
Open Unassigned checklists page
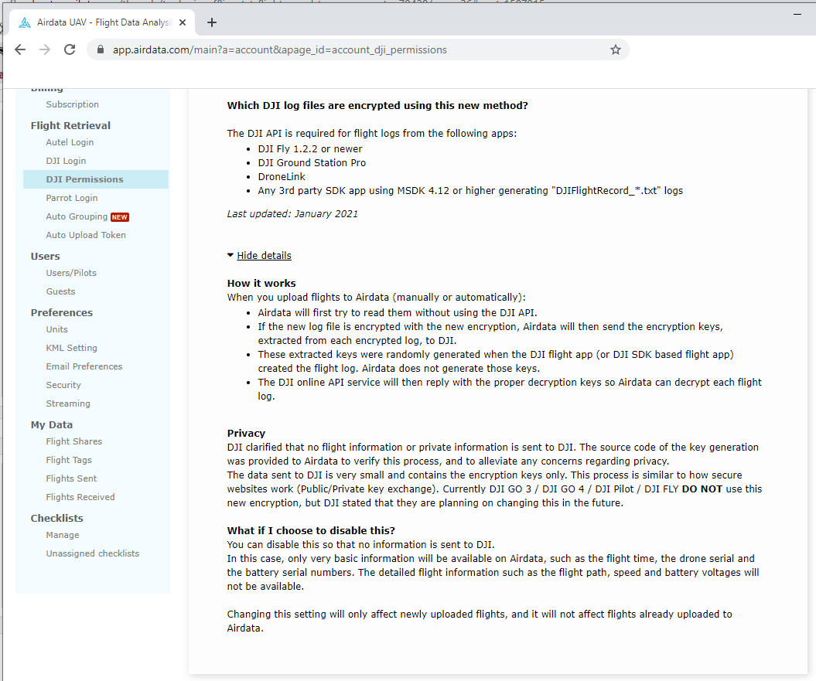click(x=93, y=553)
